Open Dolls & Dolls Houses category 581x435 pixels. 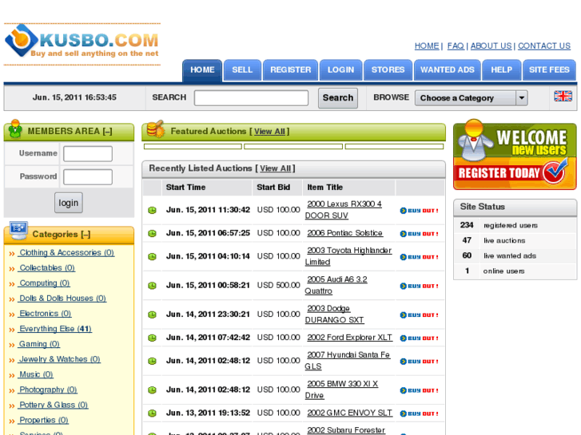pyautogui.click(x=62, y=298)
